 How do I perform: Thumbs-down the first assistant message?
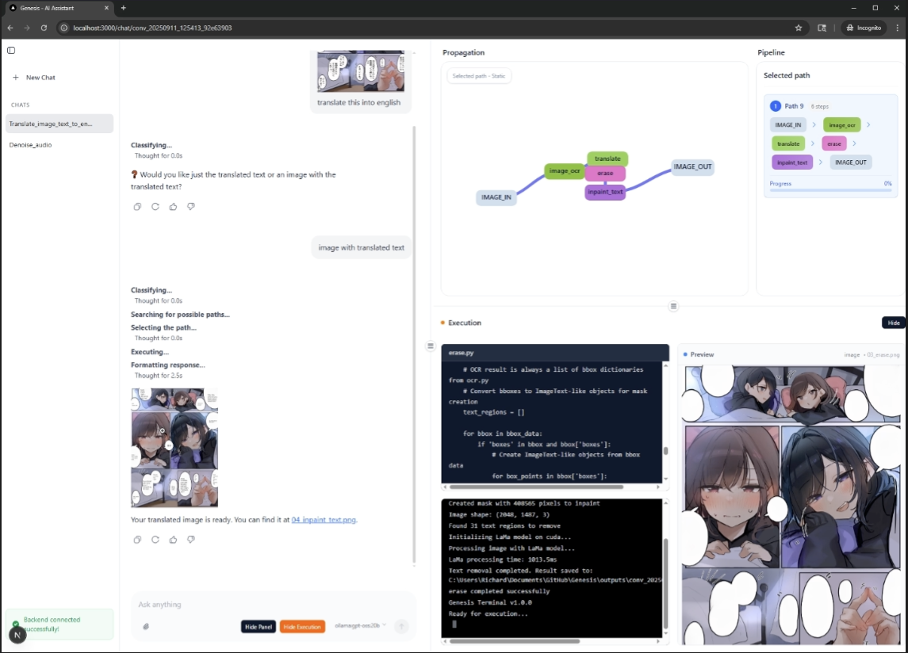tap(190, 207)
